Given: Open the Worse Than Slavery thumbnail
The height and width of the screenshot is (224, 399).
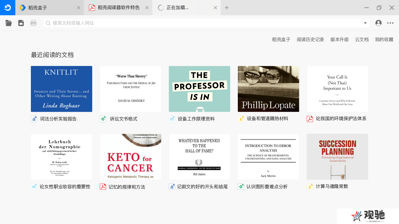Looking at the screenshot, I should (131, 89).
